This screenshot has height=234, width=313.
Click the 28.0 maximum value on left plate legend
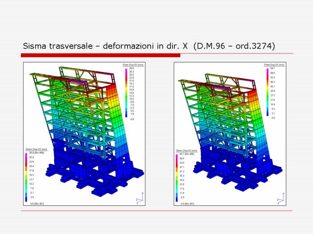(132, 68)
